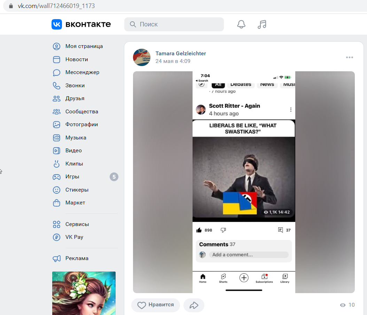Image resolution: width=367 pixels, height=315 pixels.
Task: Click the Фотографии sidebar icon
Action: point(56,124)
